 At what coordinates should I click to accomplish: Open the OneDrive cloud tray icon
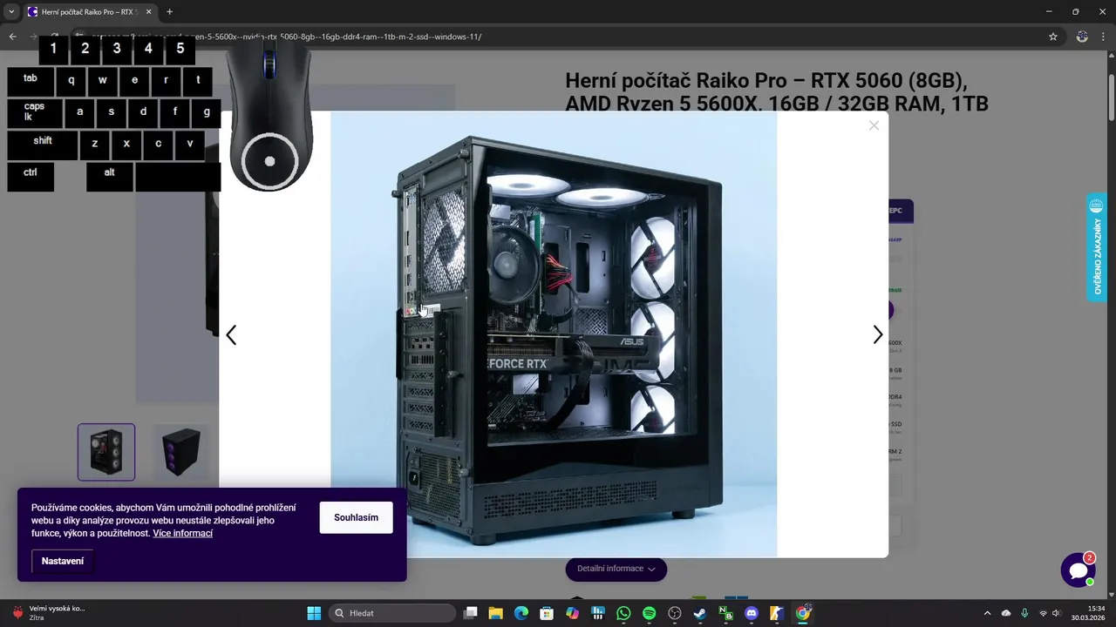(x=1006, y=613)
